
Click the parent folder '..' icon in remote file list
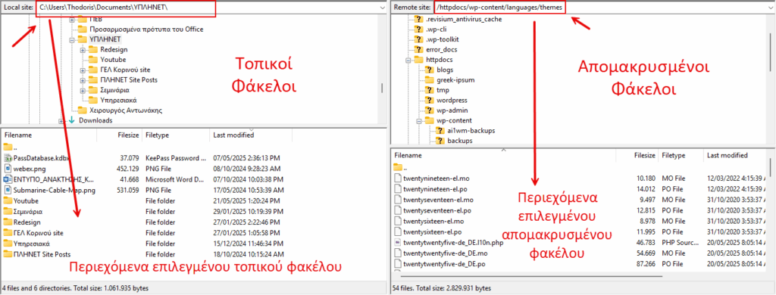point(398,167)
